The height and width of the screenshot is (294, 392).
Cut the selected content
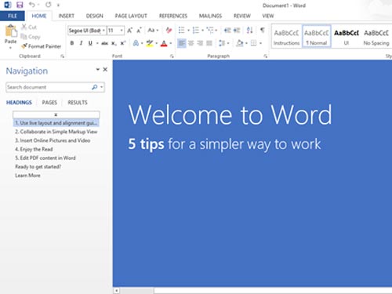pos(29,27)
